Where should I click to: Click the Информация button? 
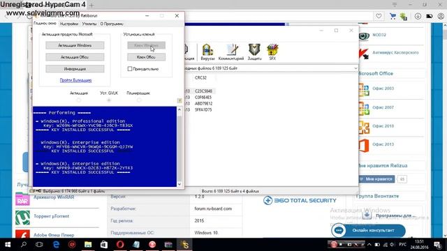(75, 69)
